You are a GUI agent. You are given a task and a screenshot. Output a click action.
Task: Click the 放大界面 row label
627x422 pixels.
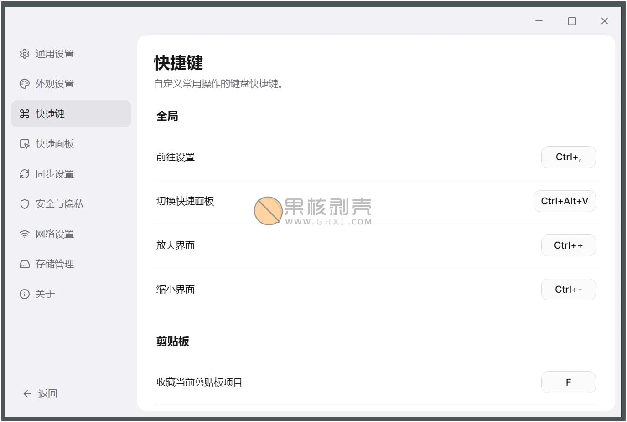click(176, 245)
